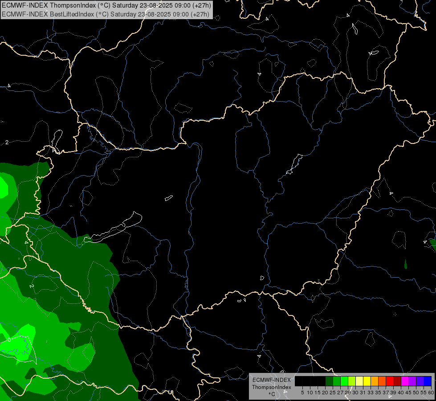
Task: Click the bright red 37-39 legend swatch
Action: tap(390, 381)
